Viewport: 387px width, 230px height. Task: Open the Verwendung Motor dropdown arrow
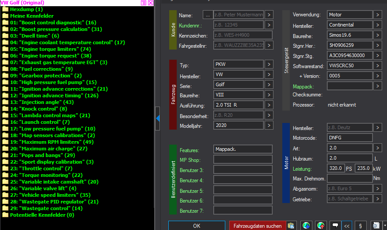click(x=378, y=15)
